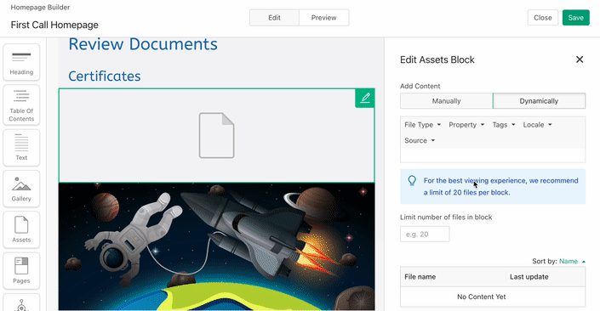Click the space astronaut rocket image

click(216, 246)
